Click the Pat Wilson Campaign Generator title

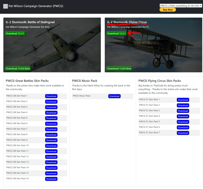[36, 6]
